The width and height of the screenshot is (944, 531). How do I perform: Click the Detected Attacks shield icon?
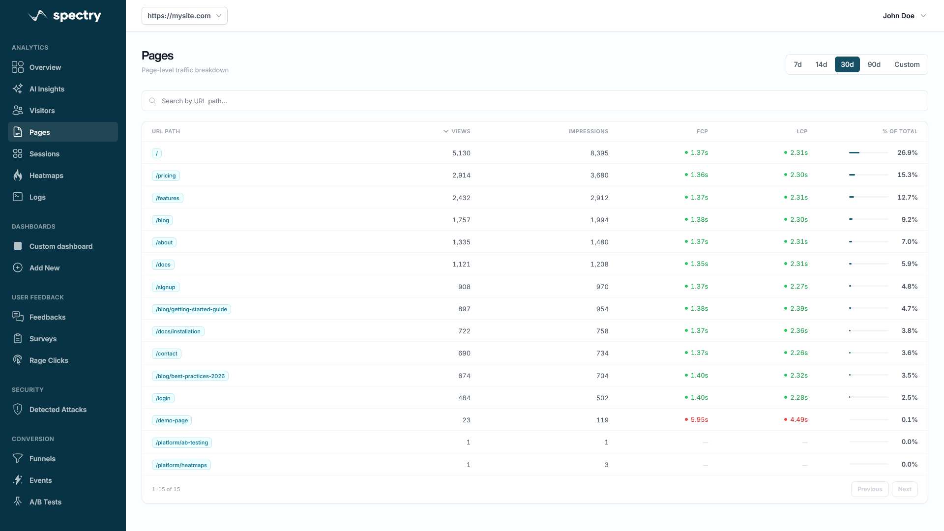18,410
